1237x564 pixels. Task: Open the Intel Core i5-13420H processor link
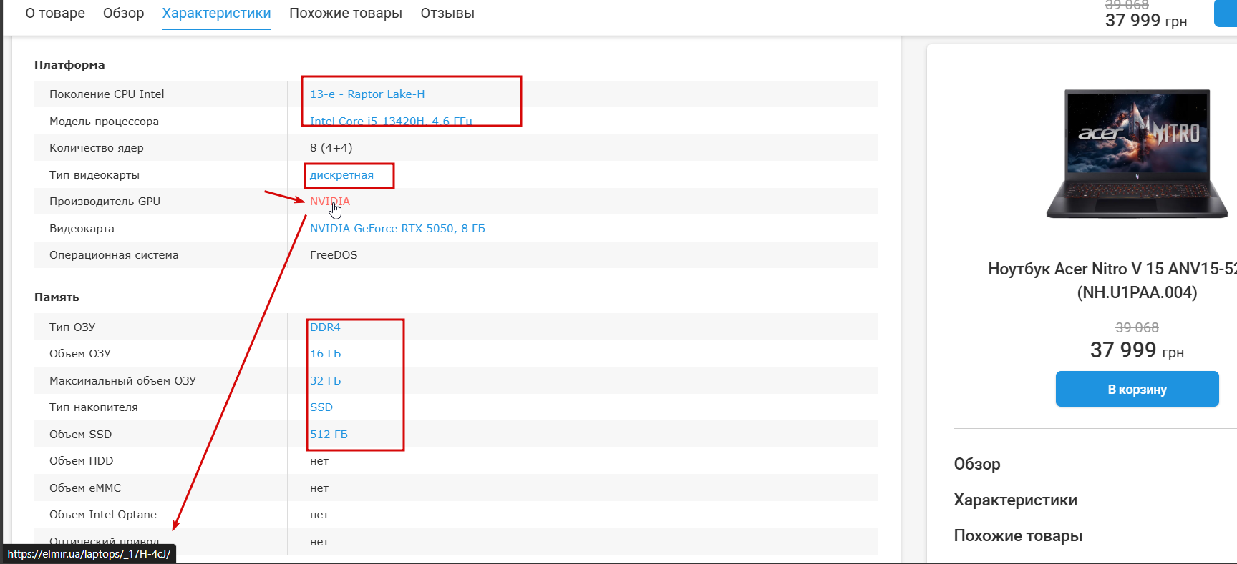(x=391, y=121)
